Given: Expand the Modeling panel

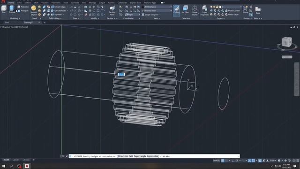Looking at the screenshot, I should (x=15, y=18).
